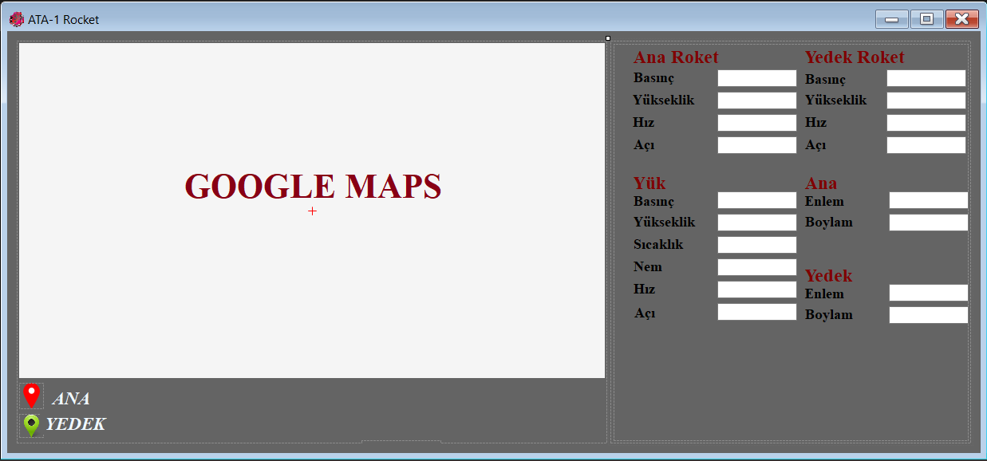The width and height of the screenshot is (987, 461).
Task: Click the Ana Roket Basınç input field
Action: pyautogui.click(x=757, y=78)
